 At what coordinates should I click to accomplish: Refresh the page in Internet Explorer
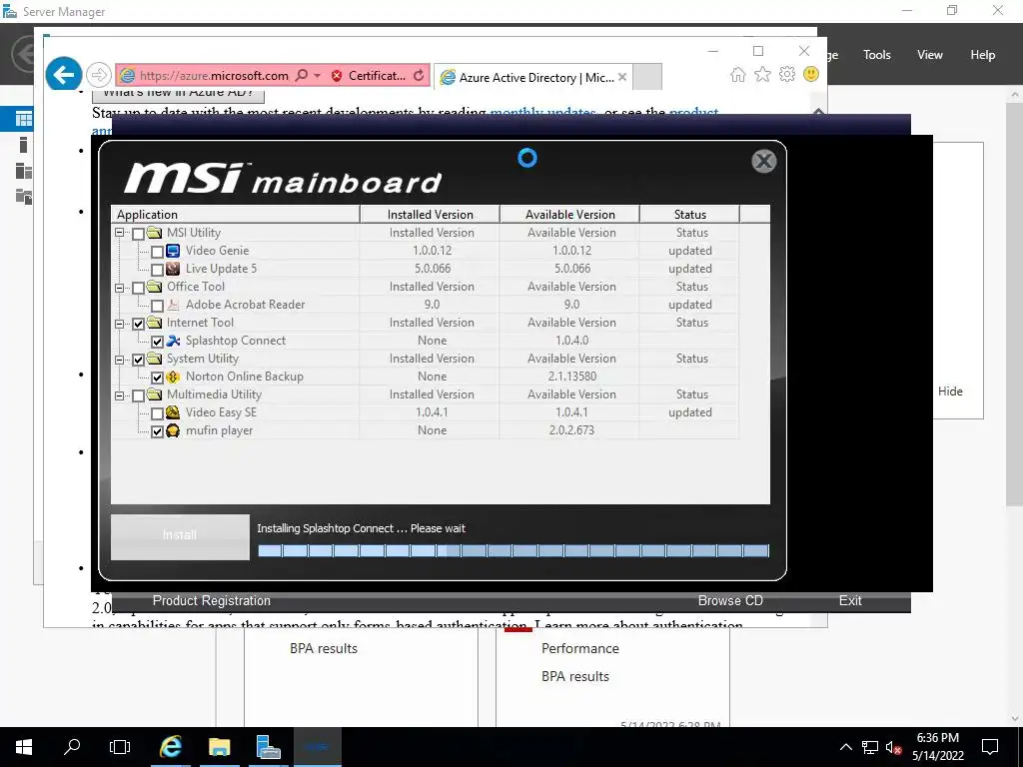click(x=419, y=76)
